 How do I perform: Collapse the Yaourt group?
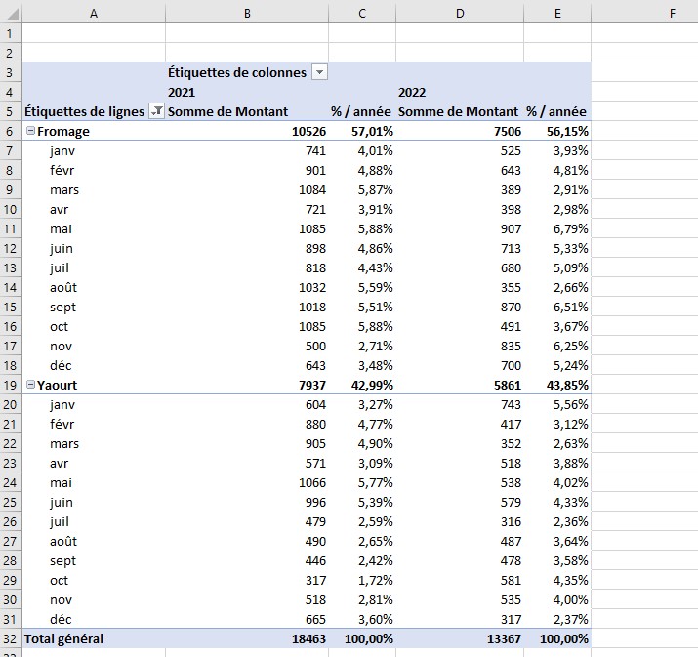(30, 384)
